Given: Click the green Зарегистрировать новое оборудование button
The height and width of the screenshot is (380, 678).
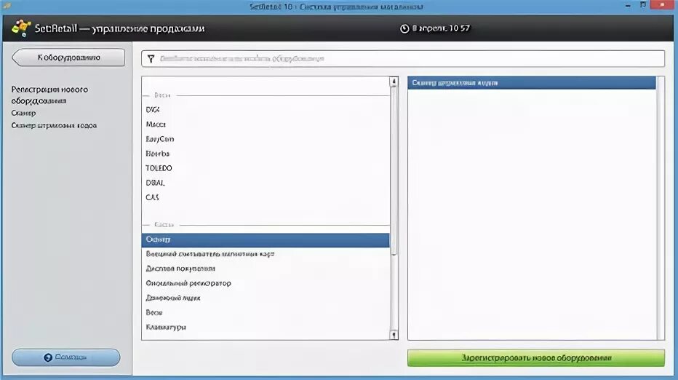Looking at the screenshot, I should [x=535, y=358].
